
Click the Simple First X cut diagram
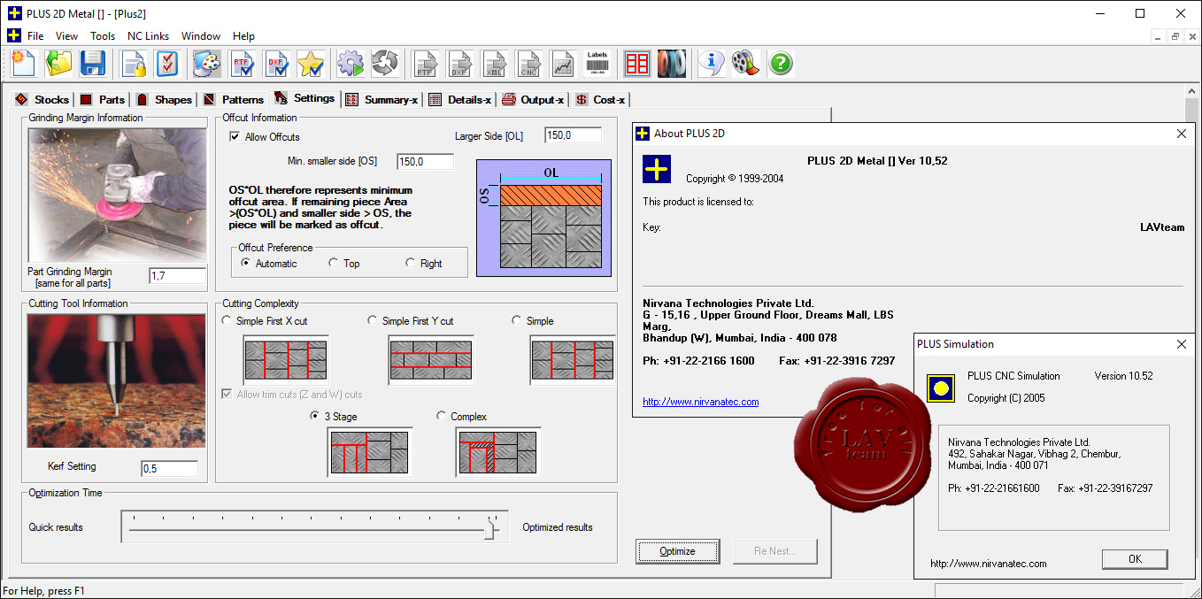click(286, 361)
